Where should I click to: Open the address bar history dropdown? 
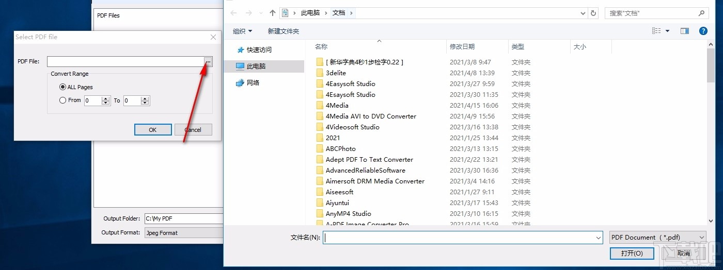(582, 13)
